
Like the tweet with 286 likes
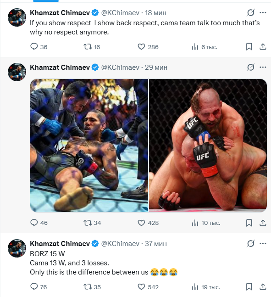tap(148, 47)
